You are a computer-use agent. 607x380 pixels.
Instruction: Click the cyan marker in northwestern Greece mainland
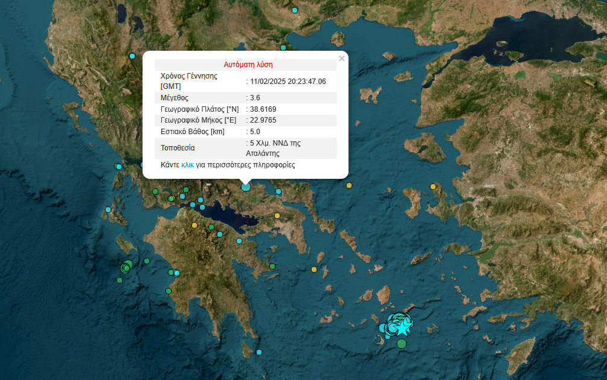click(x=132, y=56)
